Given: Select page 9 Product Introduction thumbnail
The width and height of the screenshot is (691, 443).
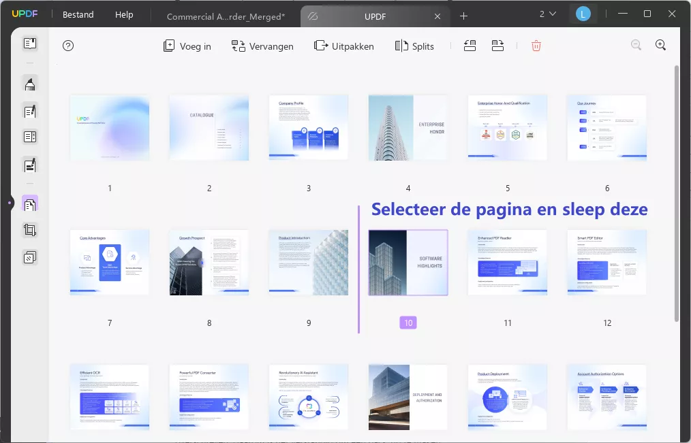Looking at the screenshot, I should [309, 262].
